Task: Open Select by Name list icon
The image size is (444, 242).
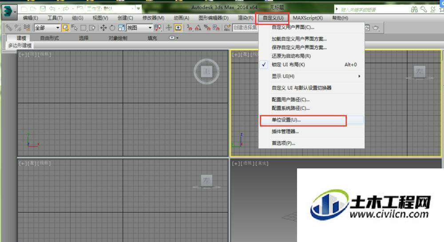Action: coord(75,27)
